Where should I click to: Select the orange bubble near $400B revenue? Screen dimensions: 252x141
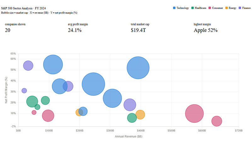coord(140,115)
